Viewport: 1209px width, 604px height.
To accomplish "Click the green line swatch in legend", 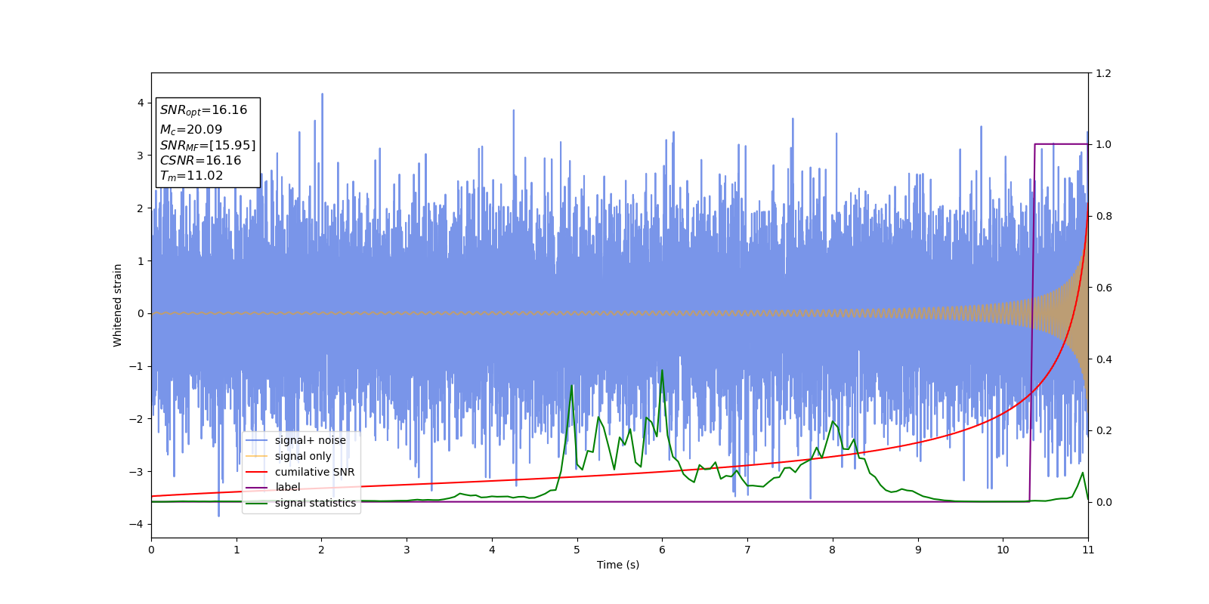I will pyautogui.click(x=257, y=503).
